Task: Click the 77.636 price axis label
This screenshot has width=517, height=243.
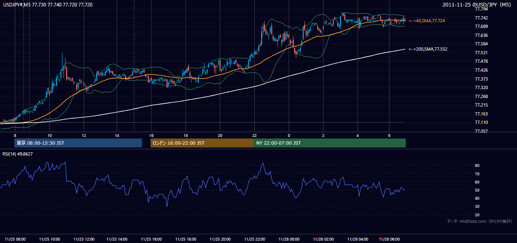Action: pos(481,35)
